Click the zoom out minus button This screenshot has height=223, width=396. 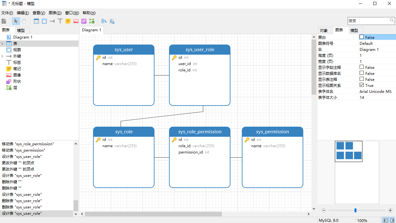tap(324, 210)
